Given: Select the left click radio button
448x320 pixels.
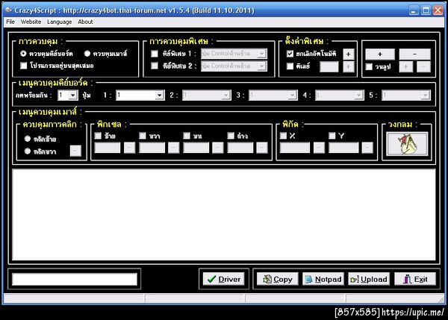Looking at the screenshot, I should 28,139.
